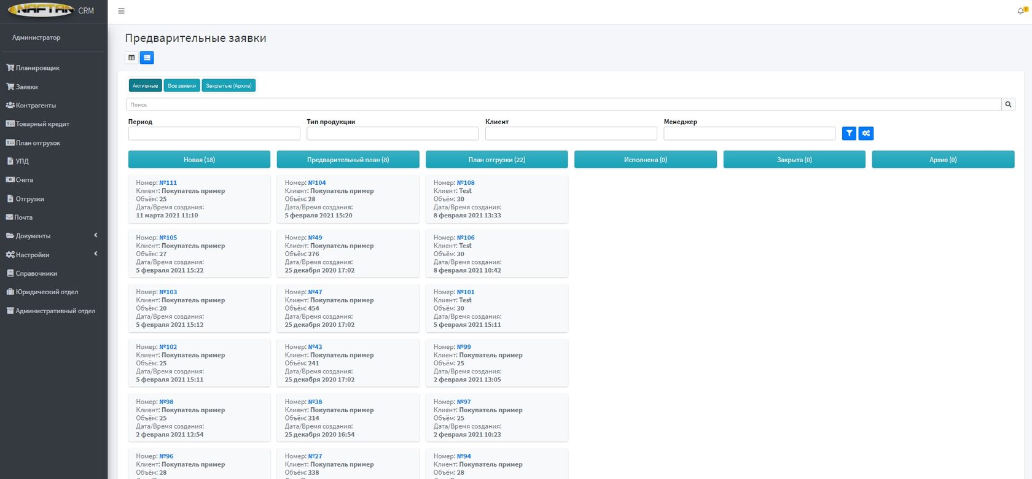Click the Администратор user label

36,37
